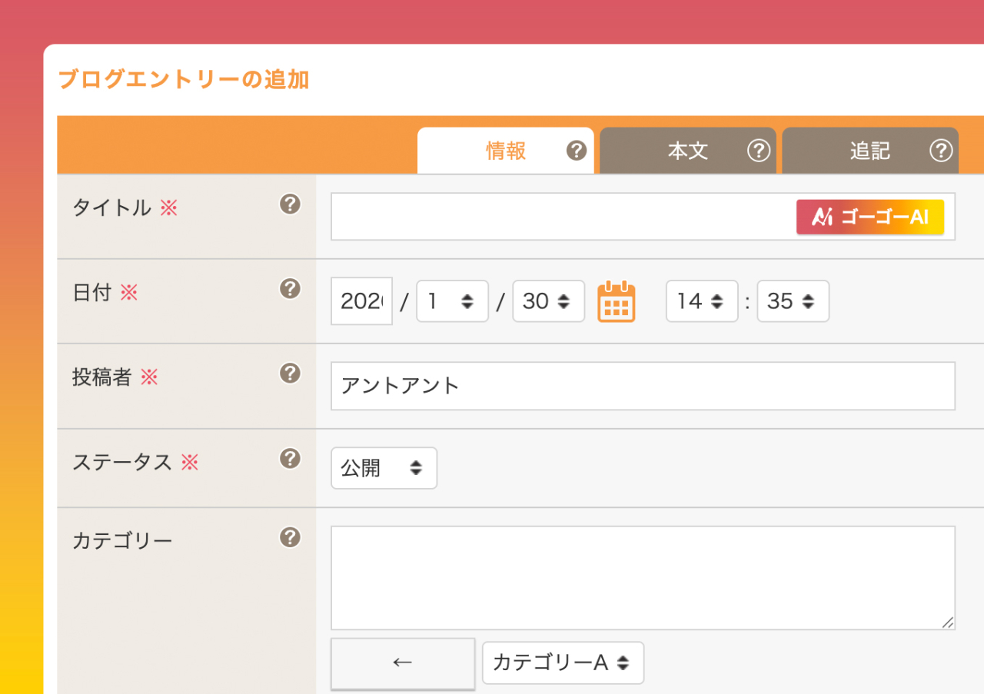Open the hour dropdown showing 14
The width and height of the screenshot is (984, 694).
pos(701,301)
